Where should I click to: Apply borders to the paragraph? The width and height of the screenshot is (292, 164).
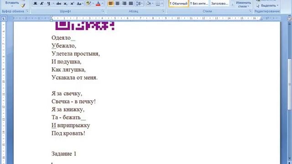point(158,4)
